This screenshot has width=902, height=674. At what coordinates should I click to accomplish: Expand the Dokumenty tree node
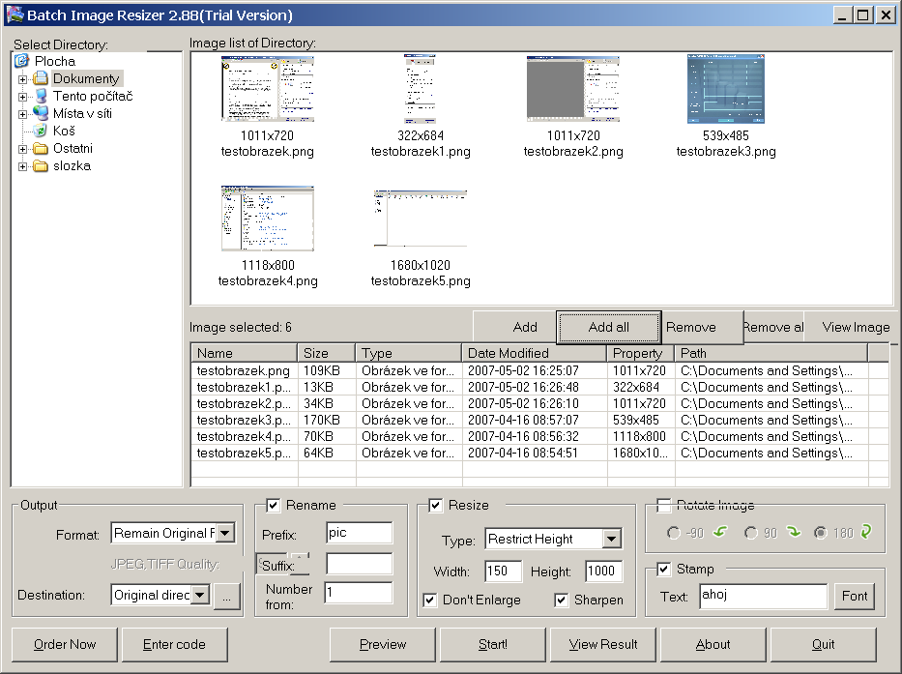(x=22, y=78)
